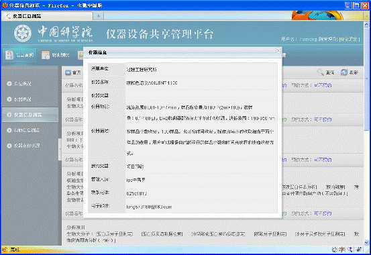This screenshot has height=255, width=371.
Task: Click the 项目预约 reservation type value
Action: (x=135, y=166)
